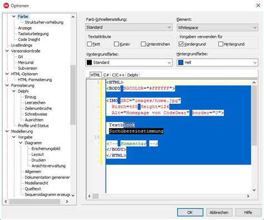Click the OK button

[x=190, y=212]
